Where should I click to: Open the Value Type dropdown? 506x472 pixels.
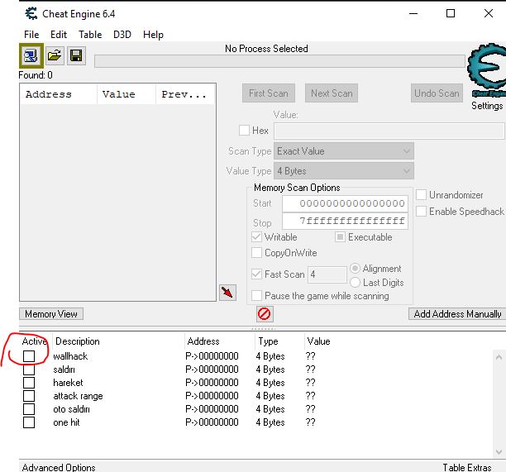344,170
